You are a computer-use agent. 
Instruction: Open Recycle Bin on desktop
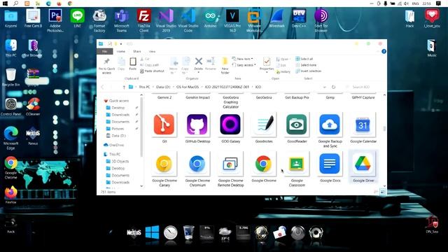click(x=11, y=77)
